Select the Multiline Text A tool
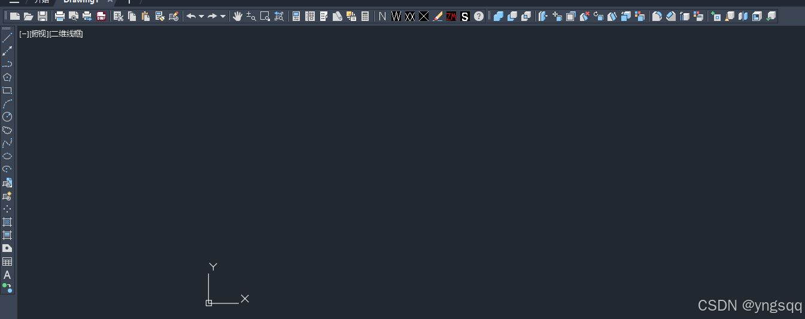This screenshot has height=319, width=805. [x=7, y=275]
